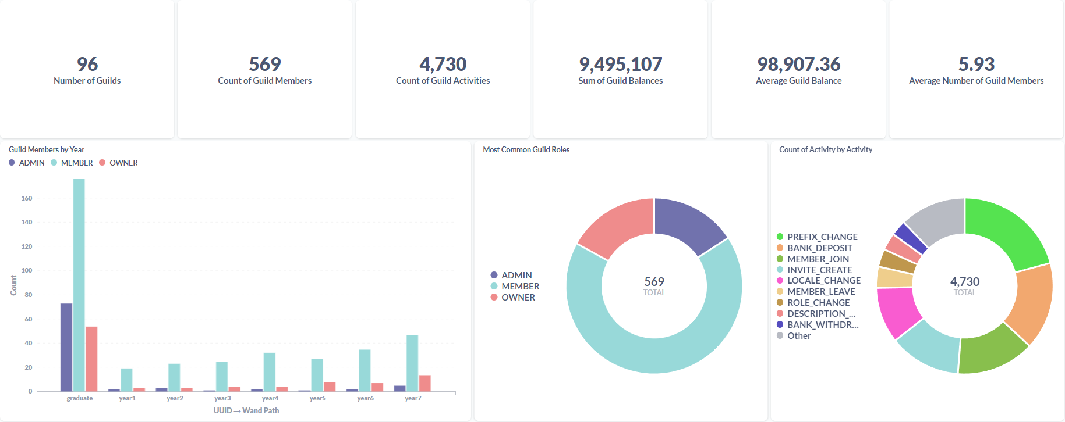Click the pink LOCALE_CHANGE legend dot
This screenshot has width=1065, height=422.
(x=780, y=281)
